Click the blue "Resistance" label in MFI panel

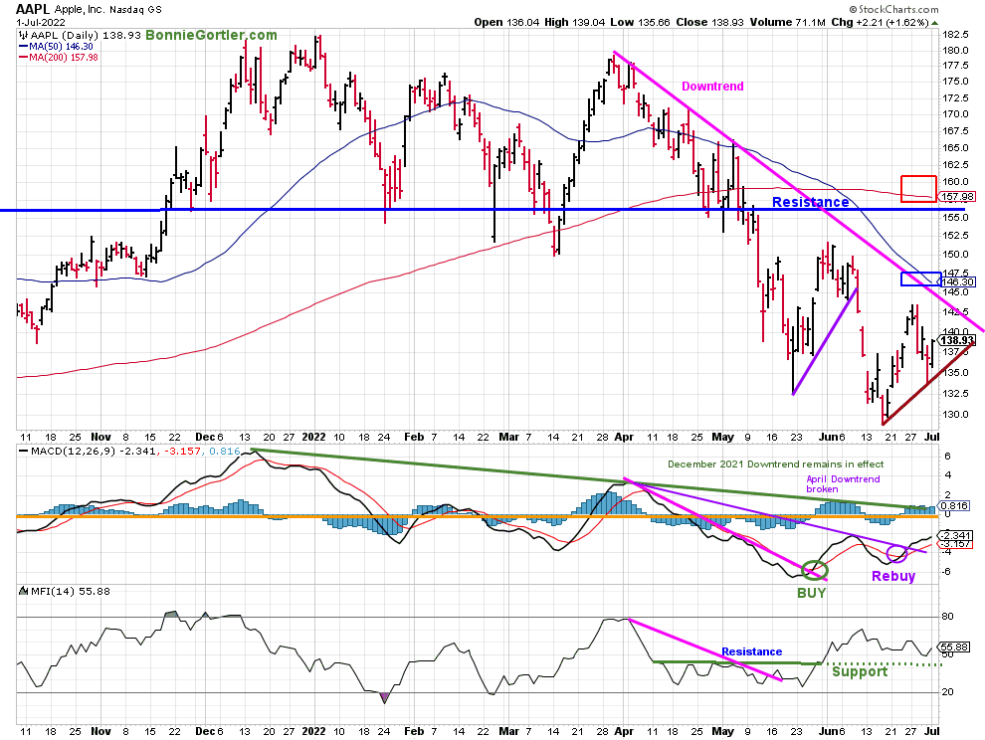pyautogui.click(x=751, y=652)
